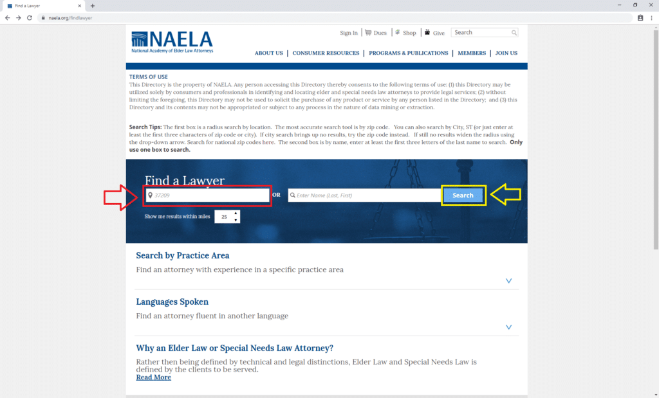Click the Search by Practice Area heading
This screenshot has width=659, height=398.
[x=182, y=255]
